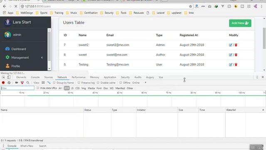Filter requests by XHR
This screenshot has height=150, width=266.
coord(66,88)
